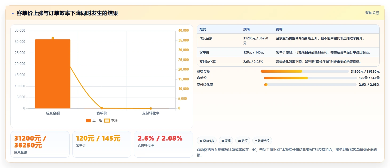This screenshot has height=168, width=390.
Task: Click progress value 120元 / 145元 at right
Action: [x=369, y=78]
